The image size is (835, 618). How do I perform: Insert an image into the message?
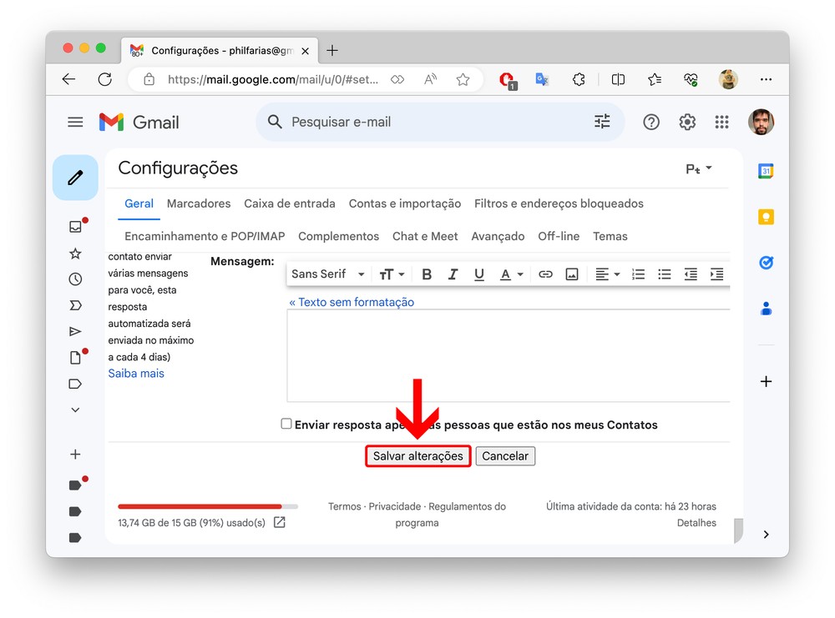tap(572, 274)
